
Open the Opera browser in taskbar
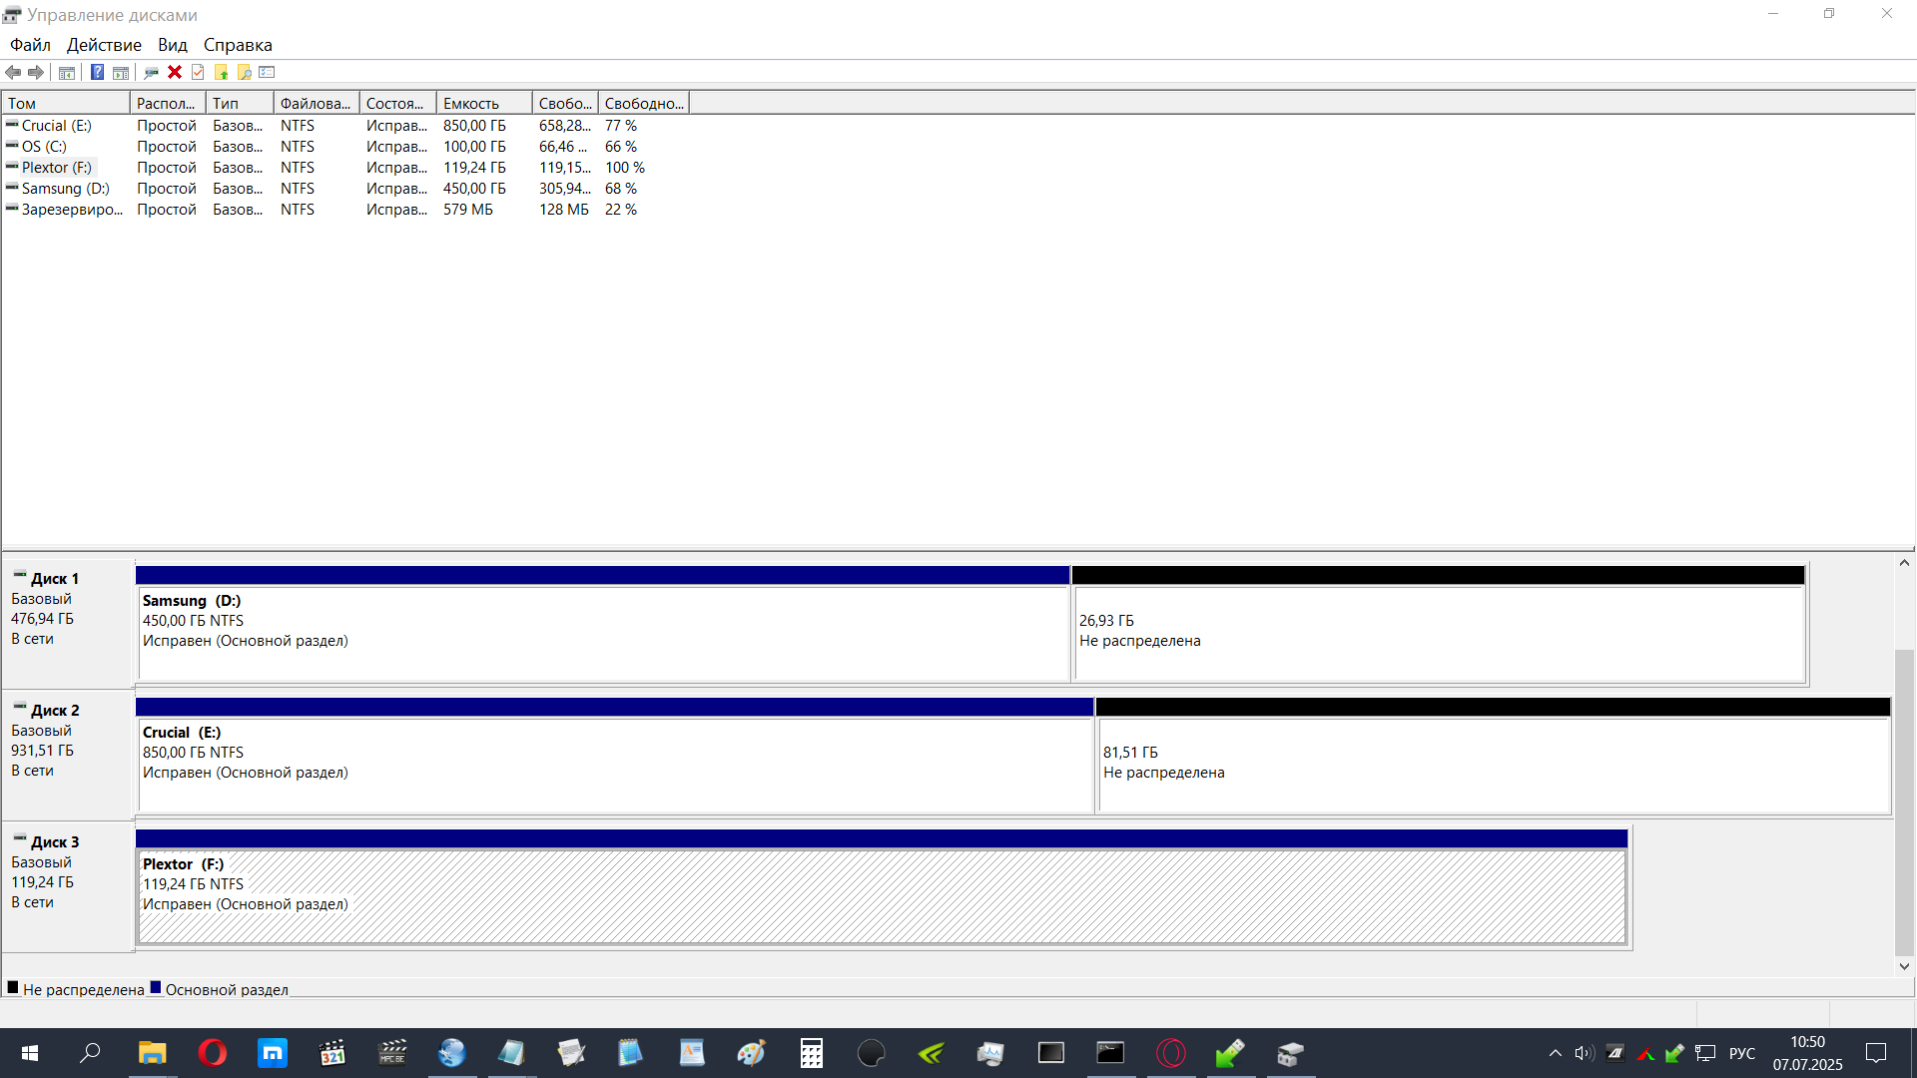212,1053
